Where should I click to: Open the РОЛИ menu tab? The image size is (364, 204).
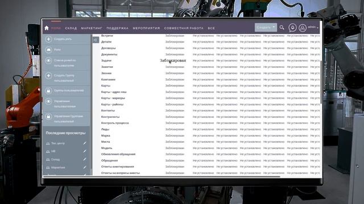tap(56, 28)
